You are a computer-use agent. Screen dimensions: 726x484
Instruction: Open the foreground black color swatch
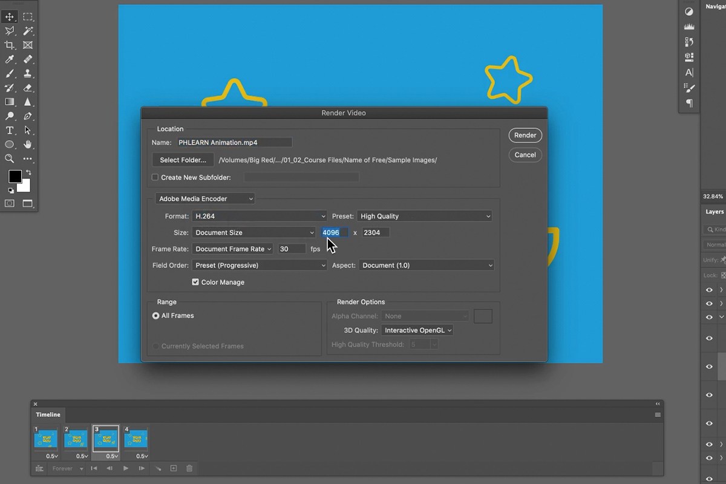(x=14, y=176)
